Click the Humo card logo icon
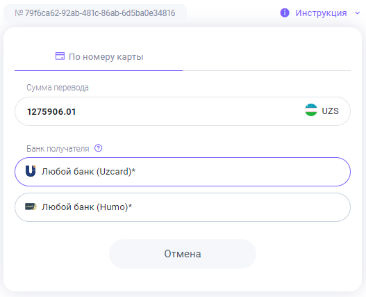Screen dimensions: 366x297 [31, 207]
